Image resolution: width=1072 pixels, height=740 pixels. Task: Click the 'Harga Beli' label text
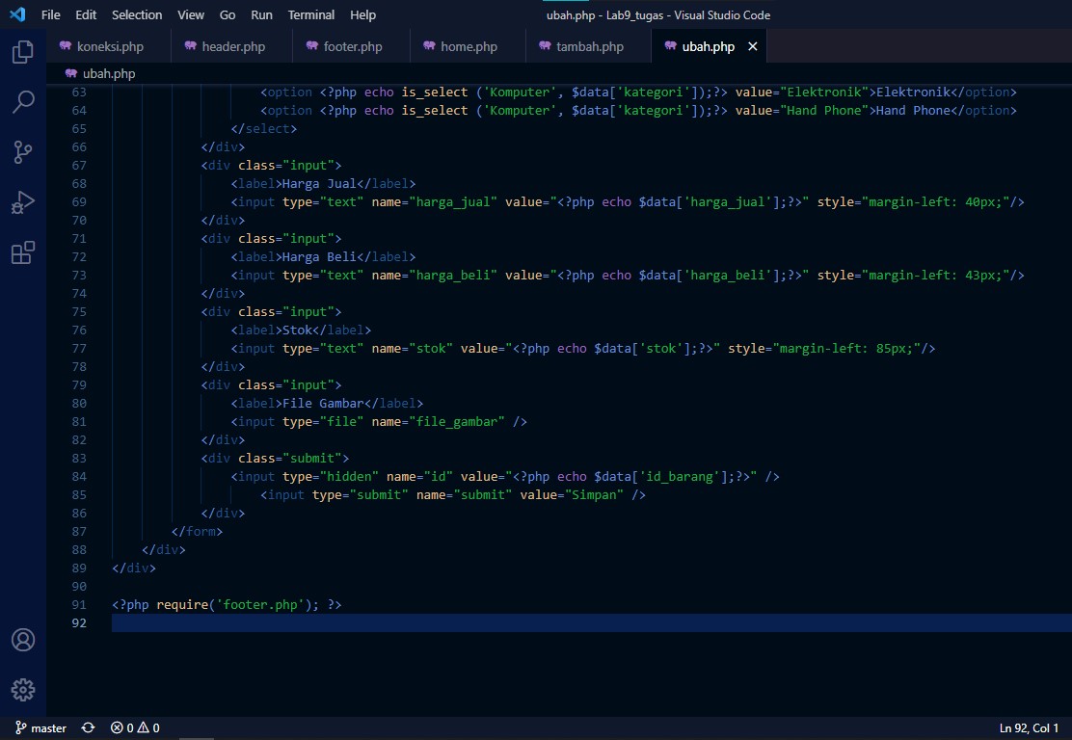318,257
